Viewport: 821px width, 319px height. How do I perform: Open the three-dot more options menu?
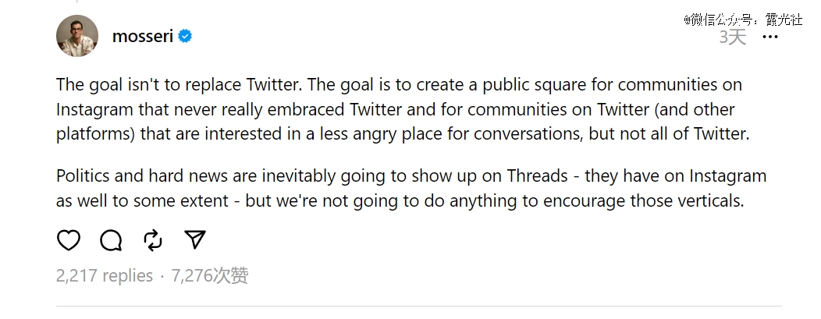click(770, 37)
